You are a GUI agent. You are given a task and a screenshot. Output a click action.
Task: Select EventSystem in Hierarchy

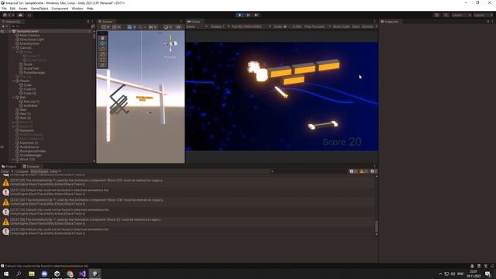pos(29,43)
